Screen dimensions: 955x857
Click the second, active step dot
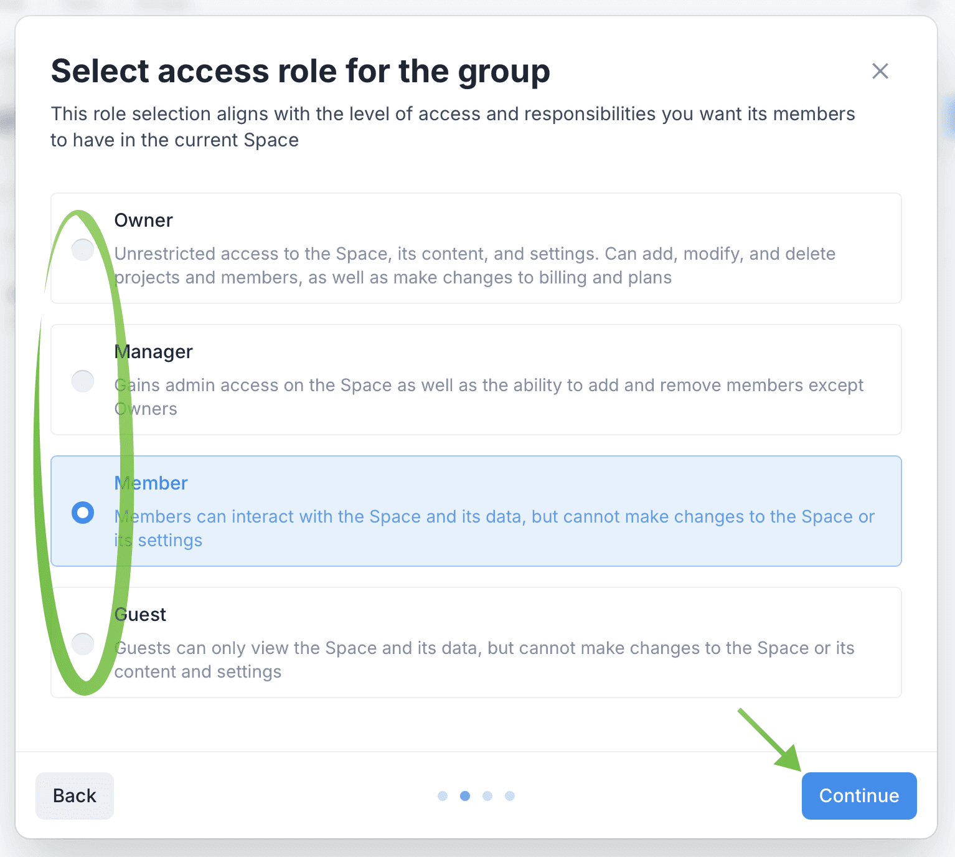(465, 796)
